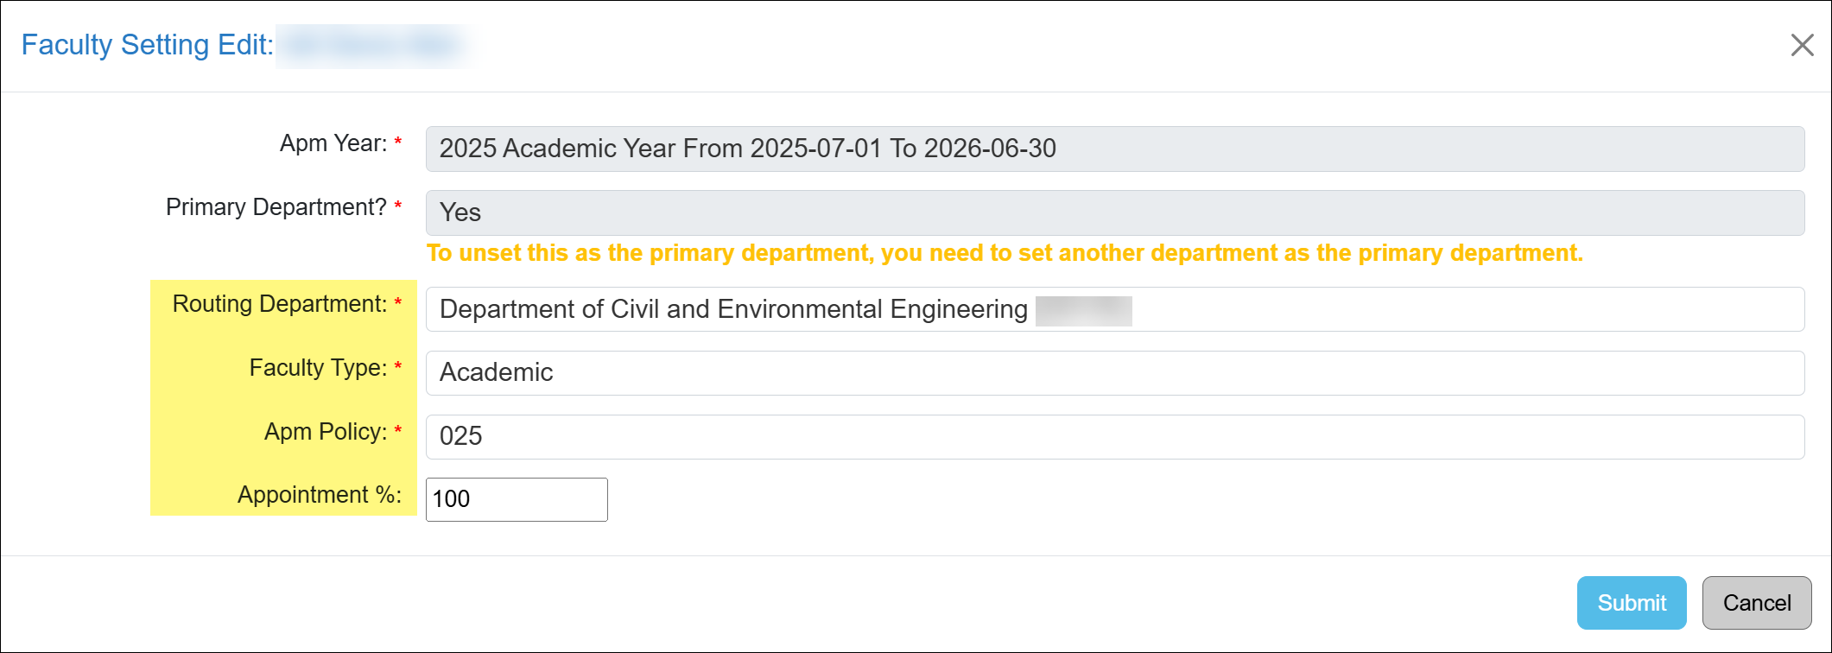
Task: Click the red asterisk beside Apm Year
Action: point(397,143)
